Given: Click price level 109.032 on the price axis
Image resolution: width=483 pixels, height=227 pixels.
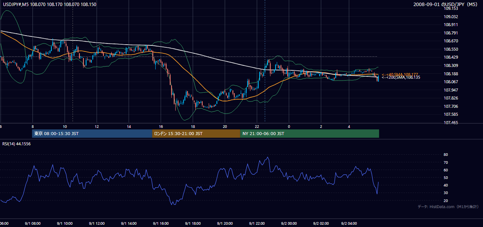Looking at the screenshot, I should pos(451,17).
